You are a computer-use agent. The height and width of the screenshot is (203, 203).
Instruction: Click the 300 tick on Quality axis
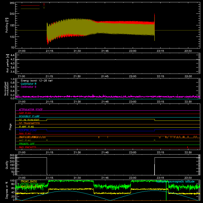point(12,155)
